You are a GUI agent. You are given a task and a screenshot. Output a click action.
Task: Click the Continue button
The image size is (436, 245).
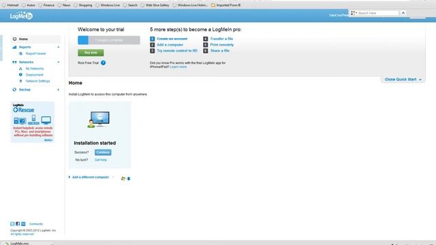[103, 152]
